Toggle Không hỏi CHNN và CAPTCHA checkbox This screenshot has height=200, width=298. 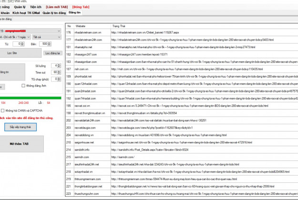click(x=2, y=110)
